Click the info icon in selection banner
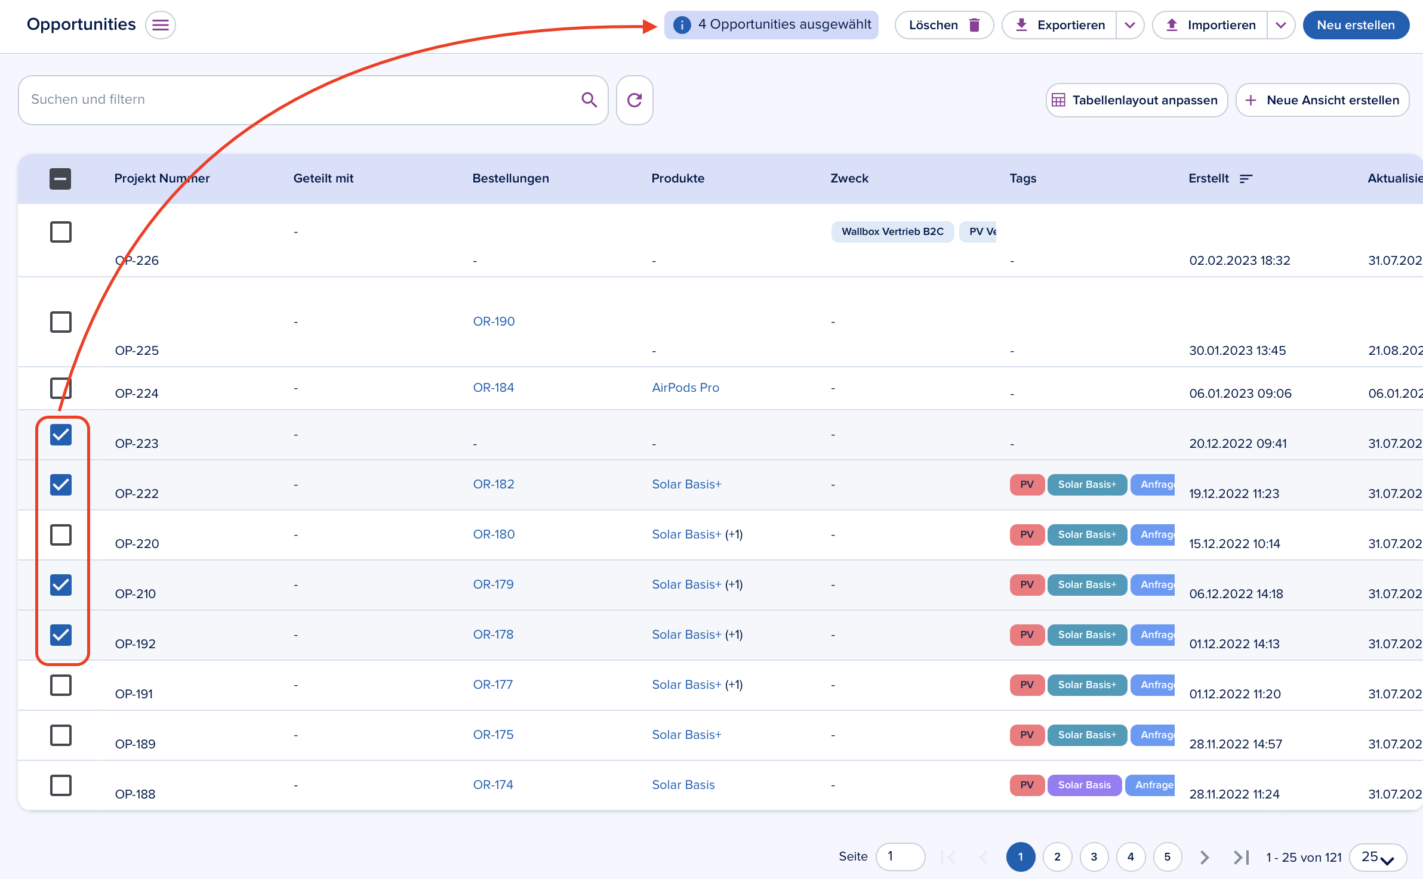The image size is (1423, 879). 682,25
